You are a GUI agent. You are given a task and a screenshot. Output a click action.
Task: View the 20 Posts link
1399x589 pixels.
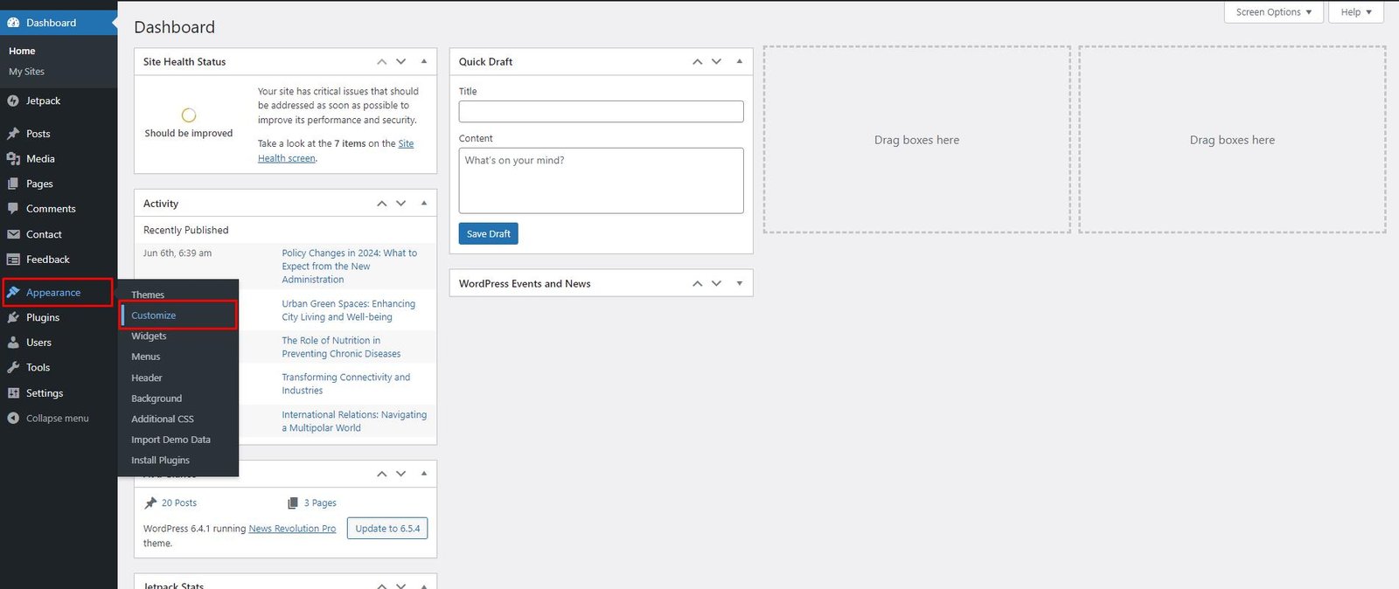coord(179,503)
